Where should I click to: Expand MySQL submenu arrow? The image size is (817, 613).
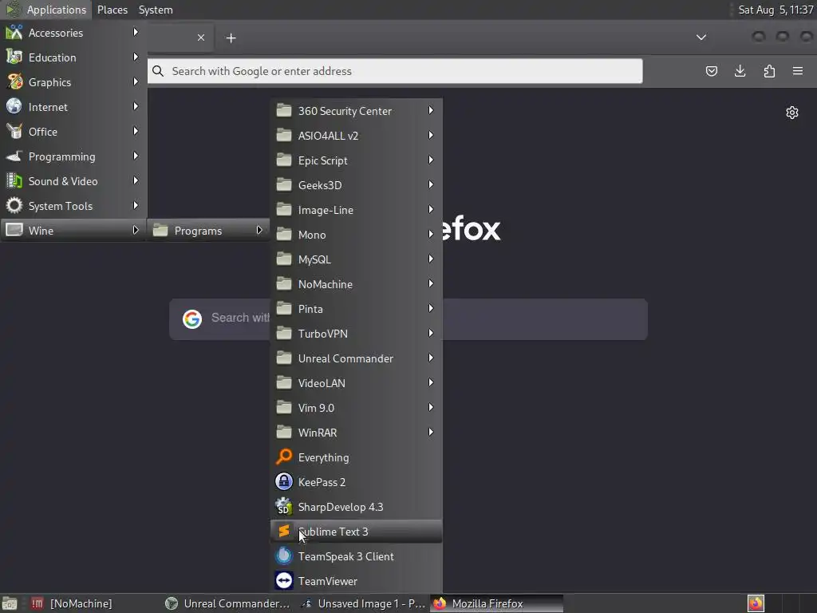click(x=431, y=259)
